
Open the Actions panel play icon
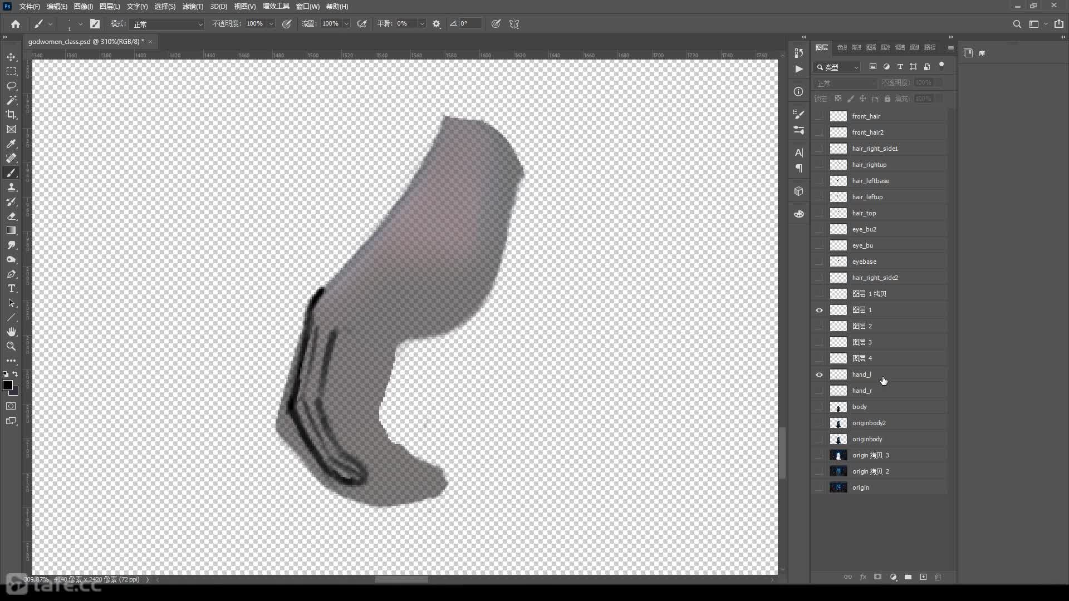point(799,69)
